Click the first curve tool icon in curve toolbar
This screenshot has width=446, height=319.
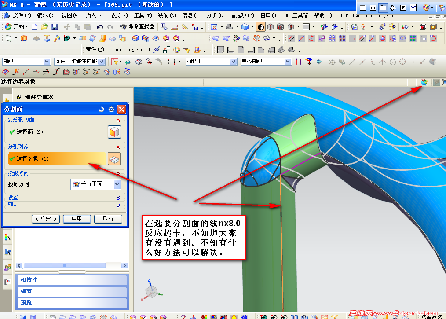(5, 72)
